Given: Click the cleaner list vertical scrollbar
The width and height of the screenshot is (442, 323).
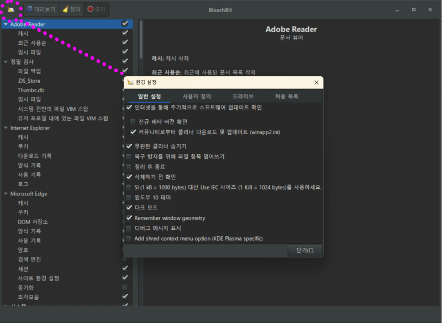Looking at the screenshot, I should pyautogui.click(x=141, y=39).
